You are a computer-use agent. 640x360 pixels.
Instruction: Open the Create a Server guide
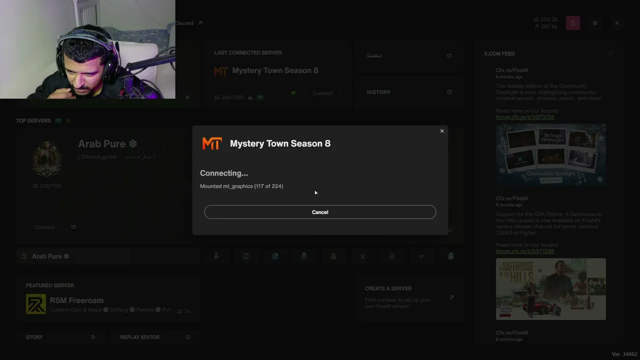(x=409, y=297)
